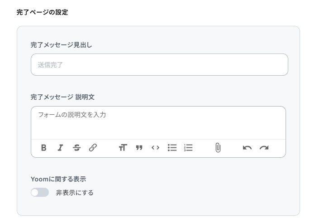The height and width of the screenshot is (224, 310).
Task: Create a bulleted list
Action: click(172, 147)
